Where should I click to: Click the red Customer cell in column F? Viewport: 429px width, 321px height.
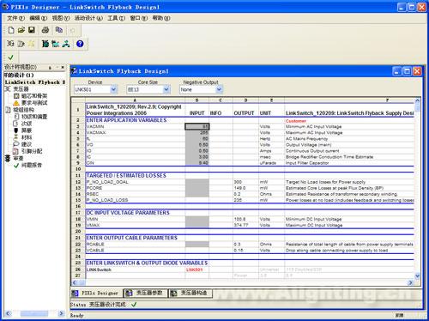pos(296,121)
